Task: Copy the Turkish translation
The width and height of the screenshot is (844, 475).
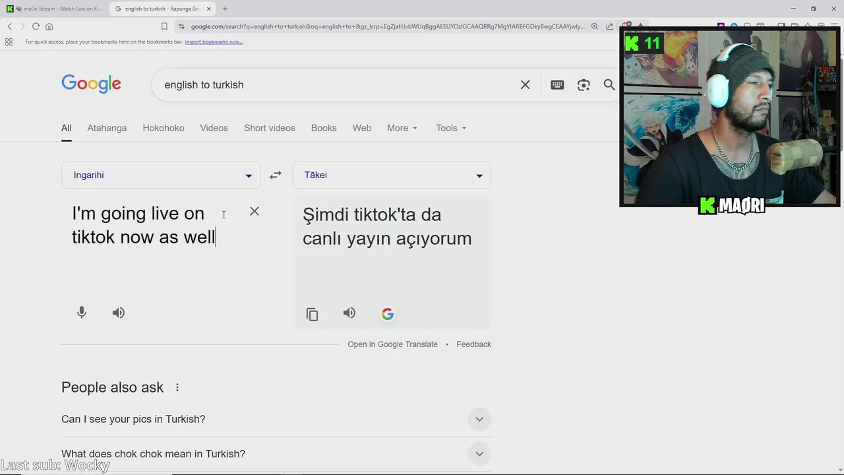Action: 313,314
